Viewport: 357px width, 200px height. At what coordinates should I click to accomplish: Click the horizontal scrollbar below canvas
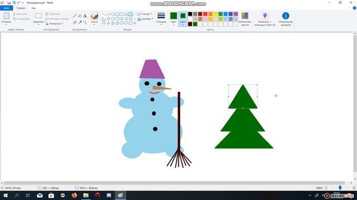coord(174,183)
